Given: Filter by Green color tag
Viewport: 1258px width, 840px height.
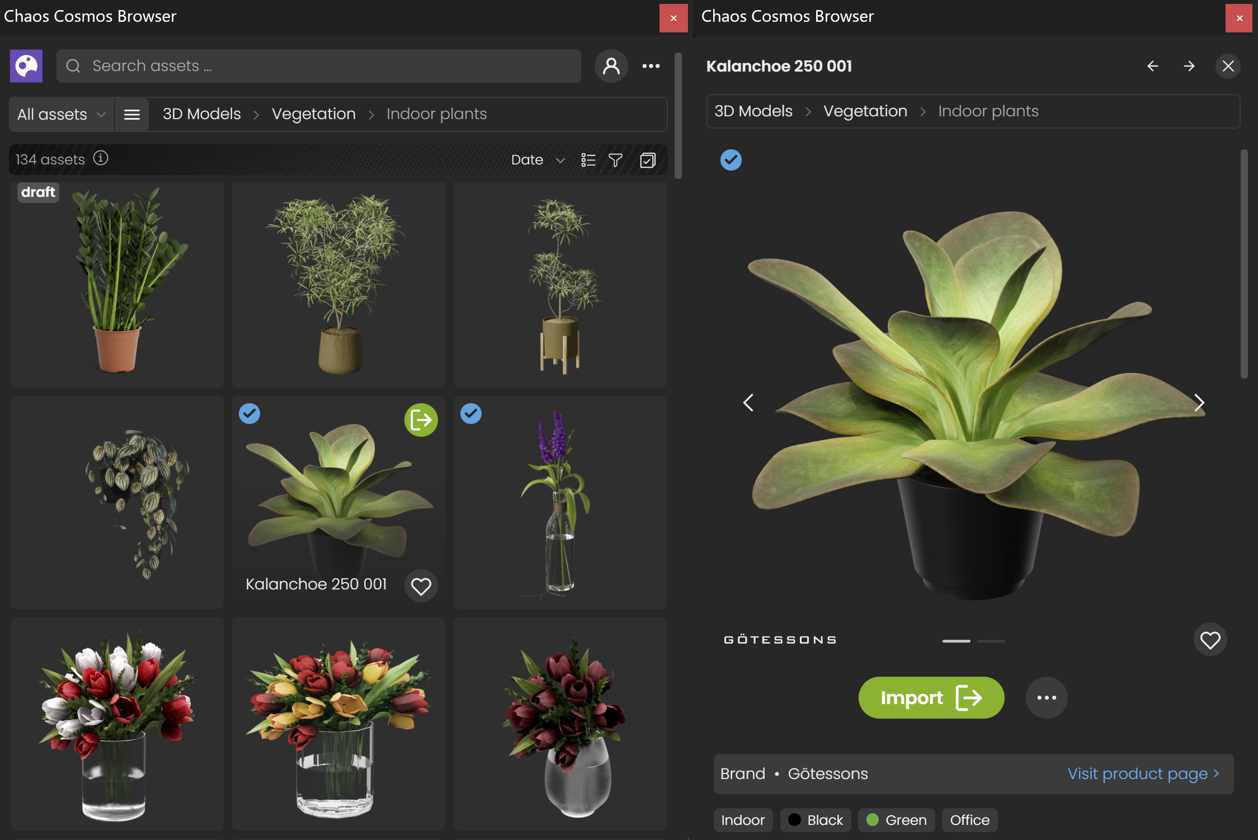Looking at the screenshot, I should click(x=896, y=820).
